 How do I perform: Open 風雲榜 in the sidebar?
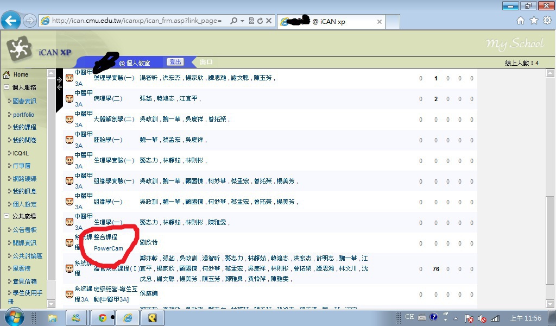pyautogui.click(x=22, y=268)
